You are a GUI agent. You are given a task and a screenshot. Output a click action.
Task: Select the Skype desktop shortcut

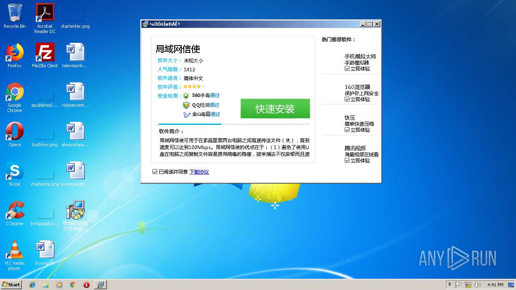(x=15, y=174)
